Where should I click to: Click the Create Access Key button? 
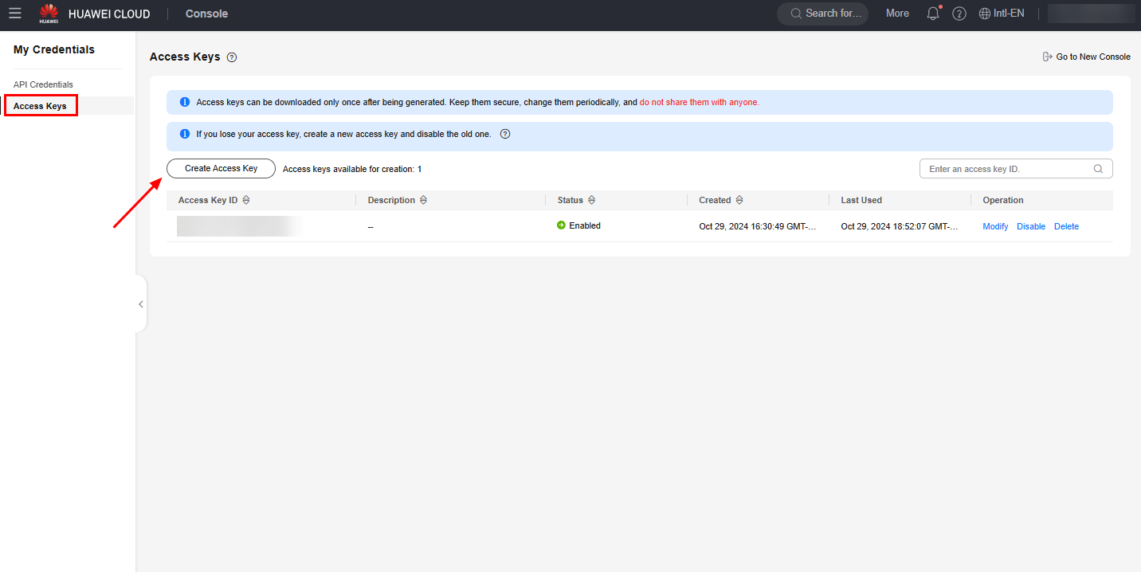(x=221, y=169)
